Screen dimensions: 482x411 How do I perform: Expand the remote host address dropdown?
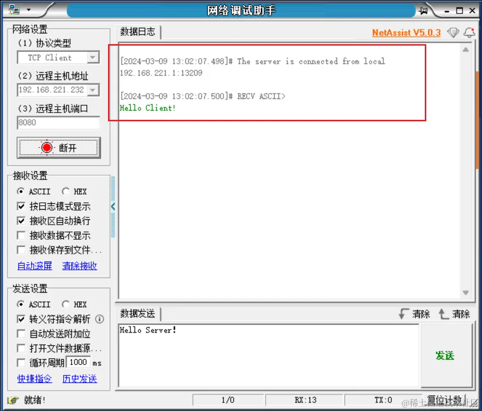[x=93, y=90]
